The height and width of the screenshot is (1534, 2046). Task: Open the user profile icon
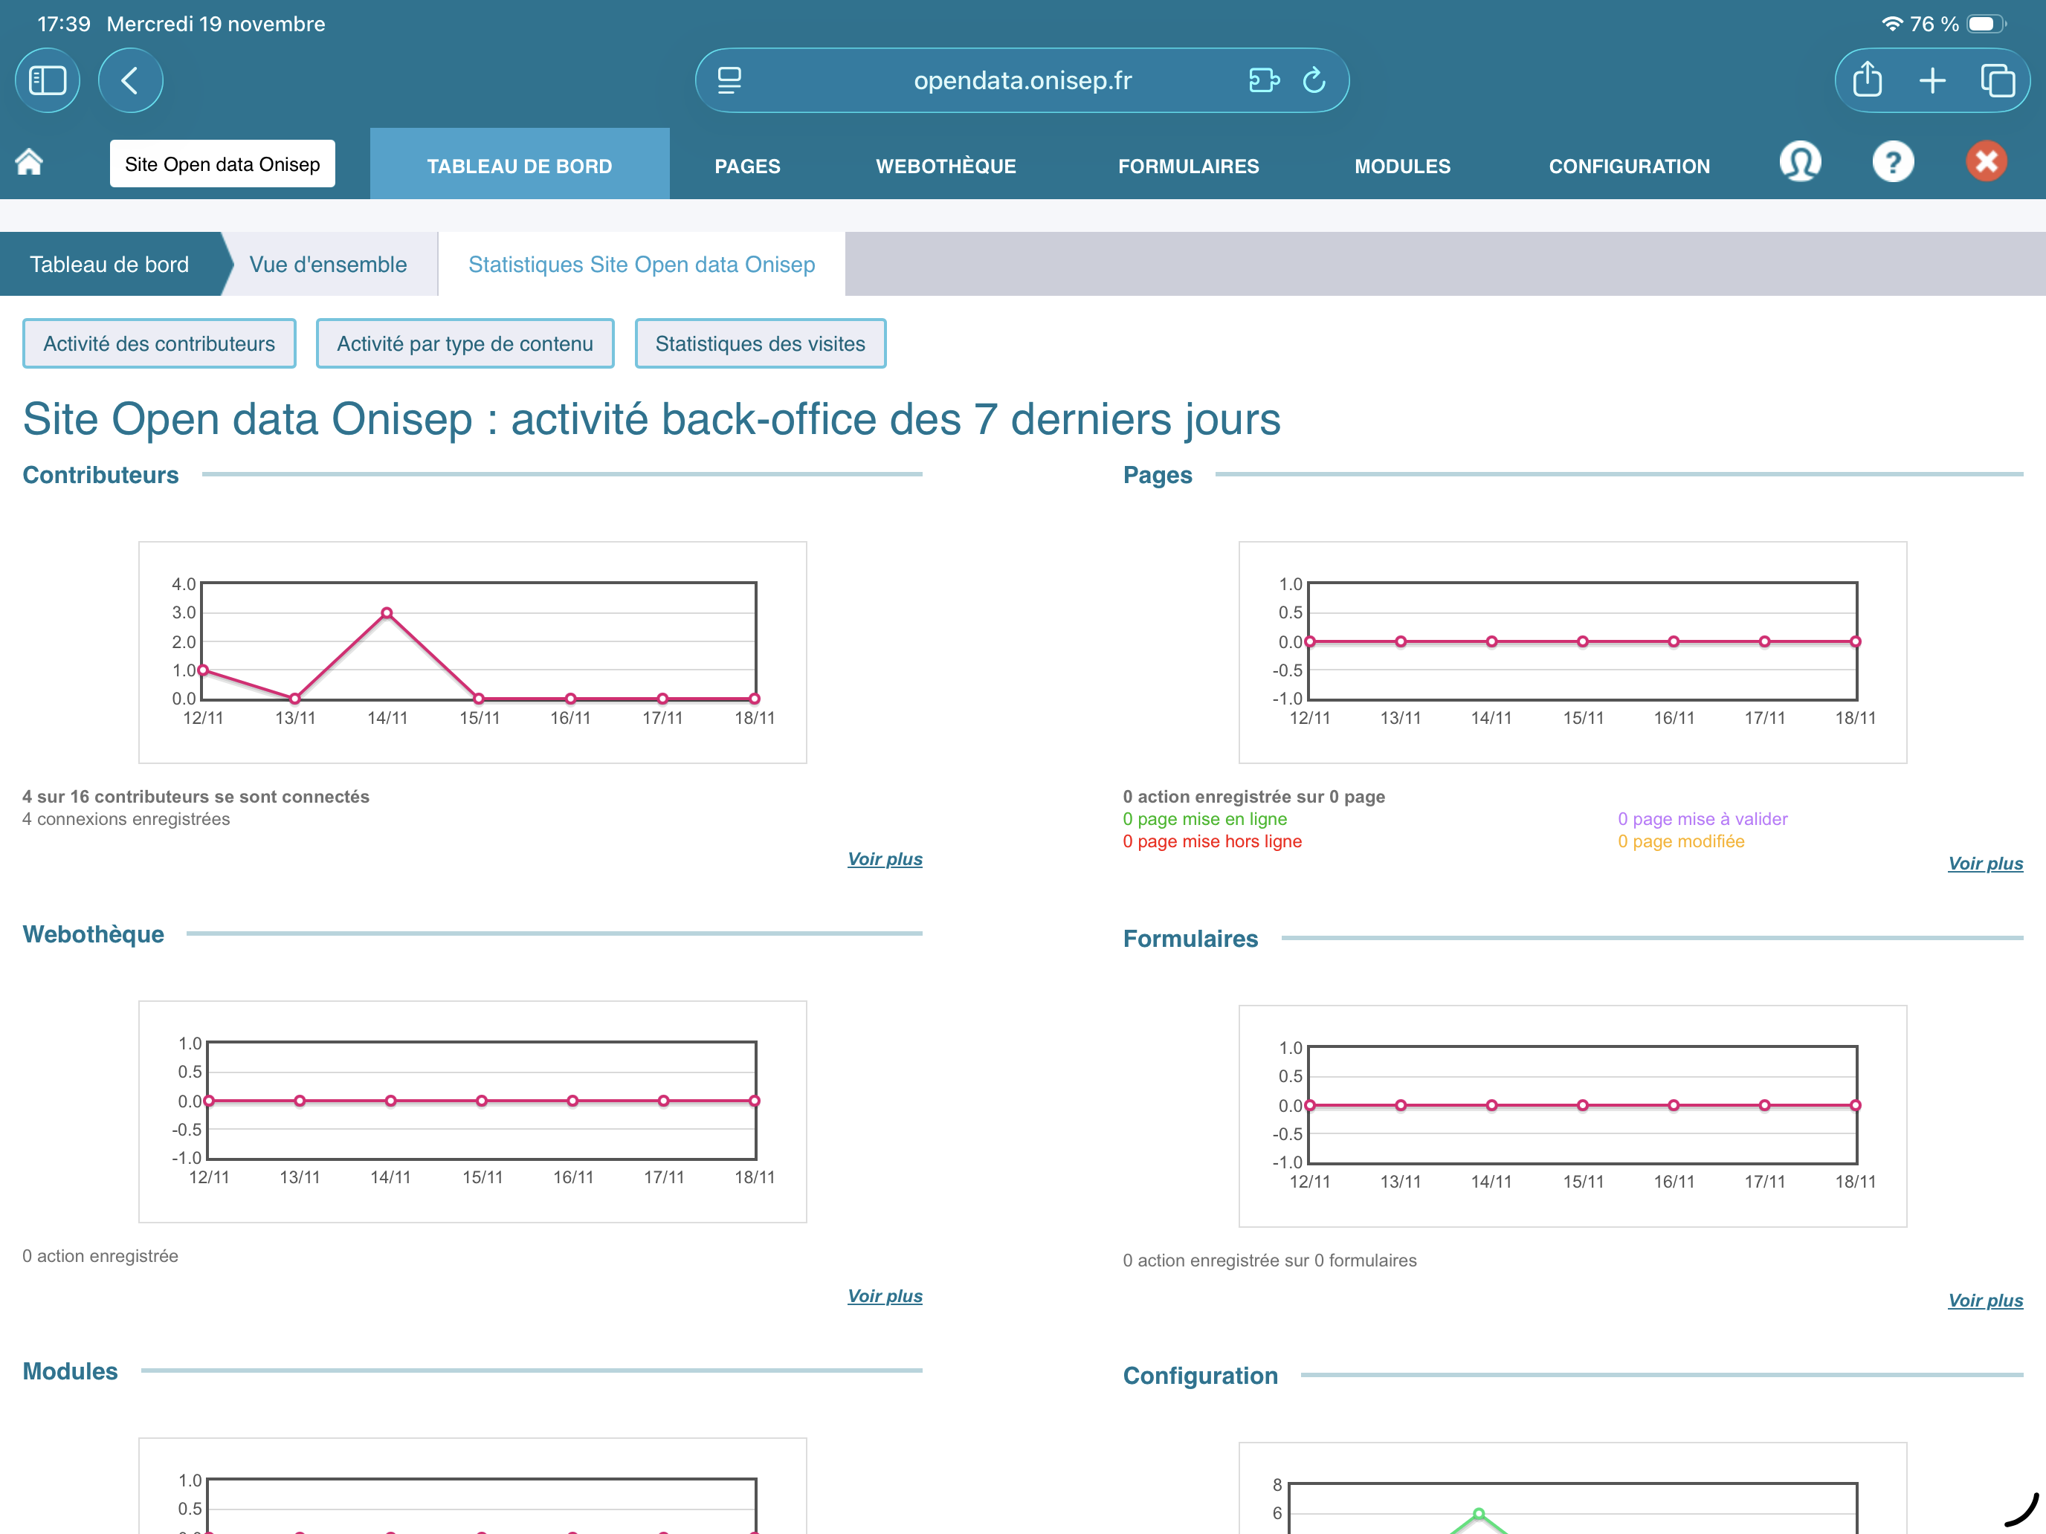tap(1799, 163)
